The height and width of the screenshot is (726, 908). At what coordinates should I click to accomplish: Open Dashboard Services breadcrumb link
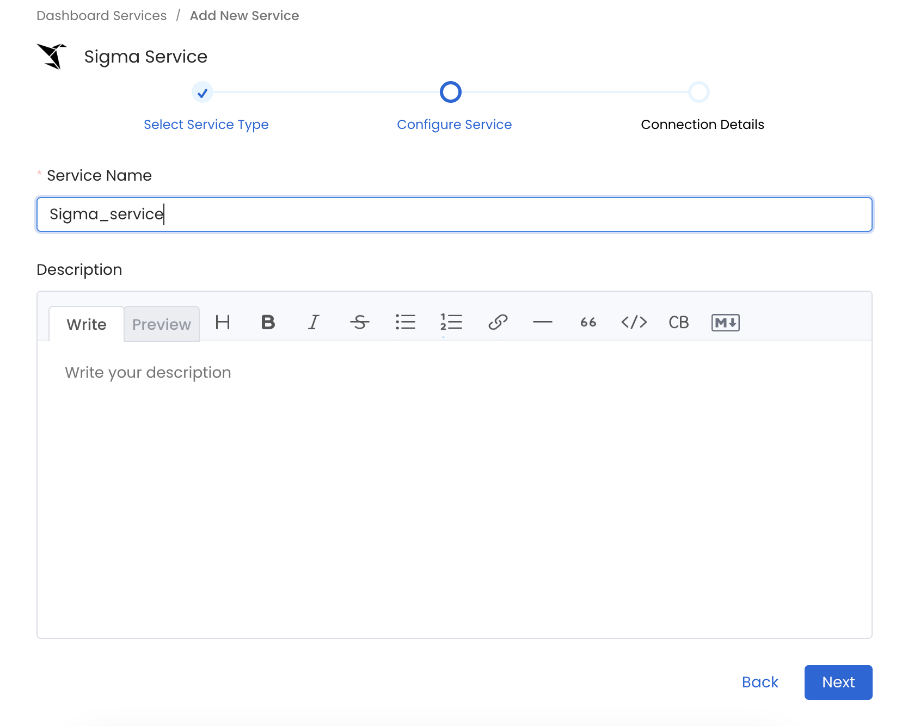101,15
